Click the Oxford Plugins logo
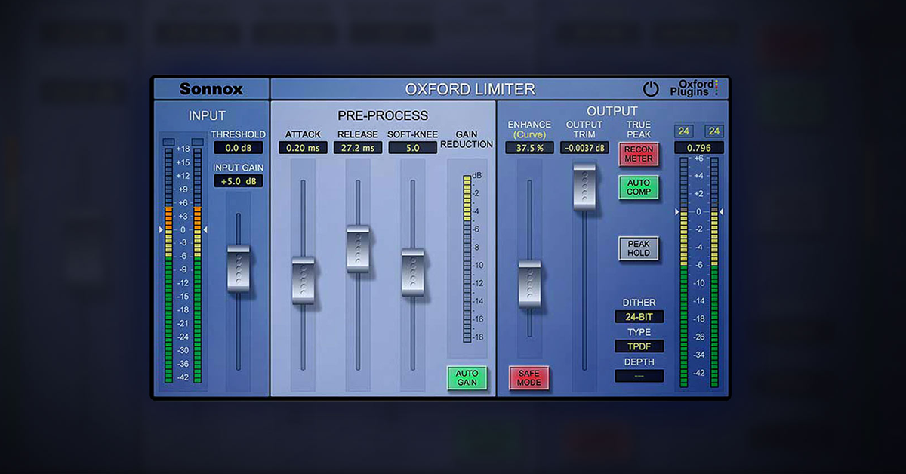906x474 pixels. tap(695, 88)
